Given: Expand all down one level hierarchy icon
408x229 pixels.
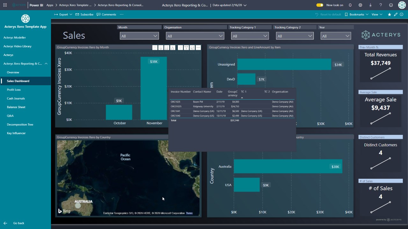Looking at the screenshot, I should point(172,48).
